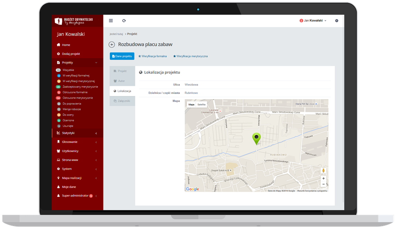Click the hamburger menu icon
398x230 pixels.
(111, 21)
